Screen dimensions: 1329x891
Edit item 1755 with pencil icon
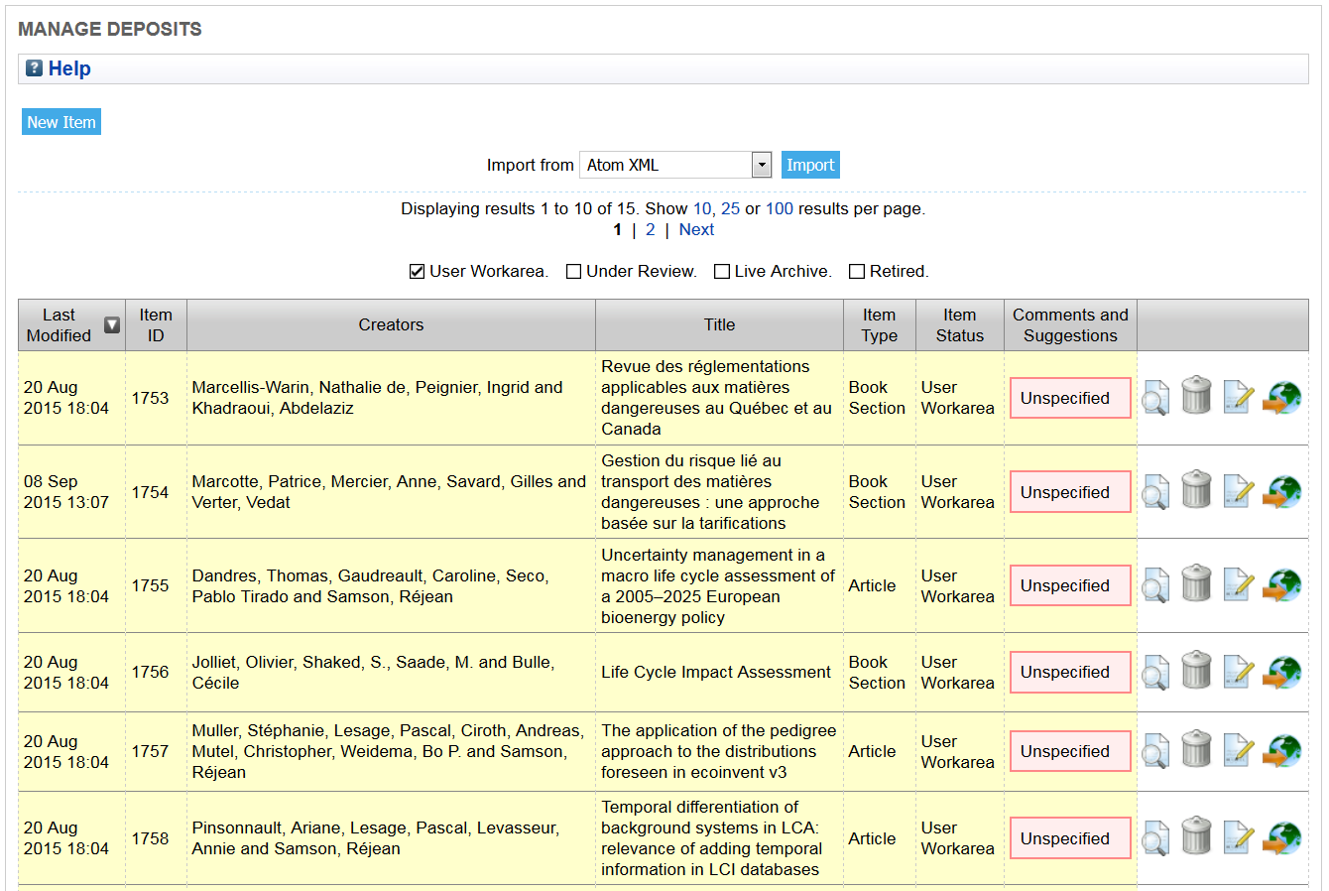pyautogui.click(x=1238, y=584)
